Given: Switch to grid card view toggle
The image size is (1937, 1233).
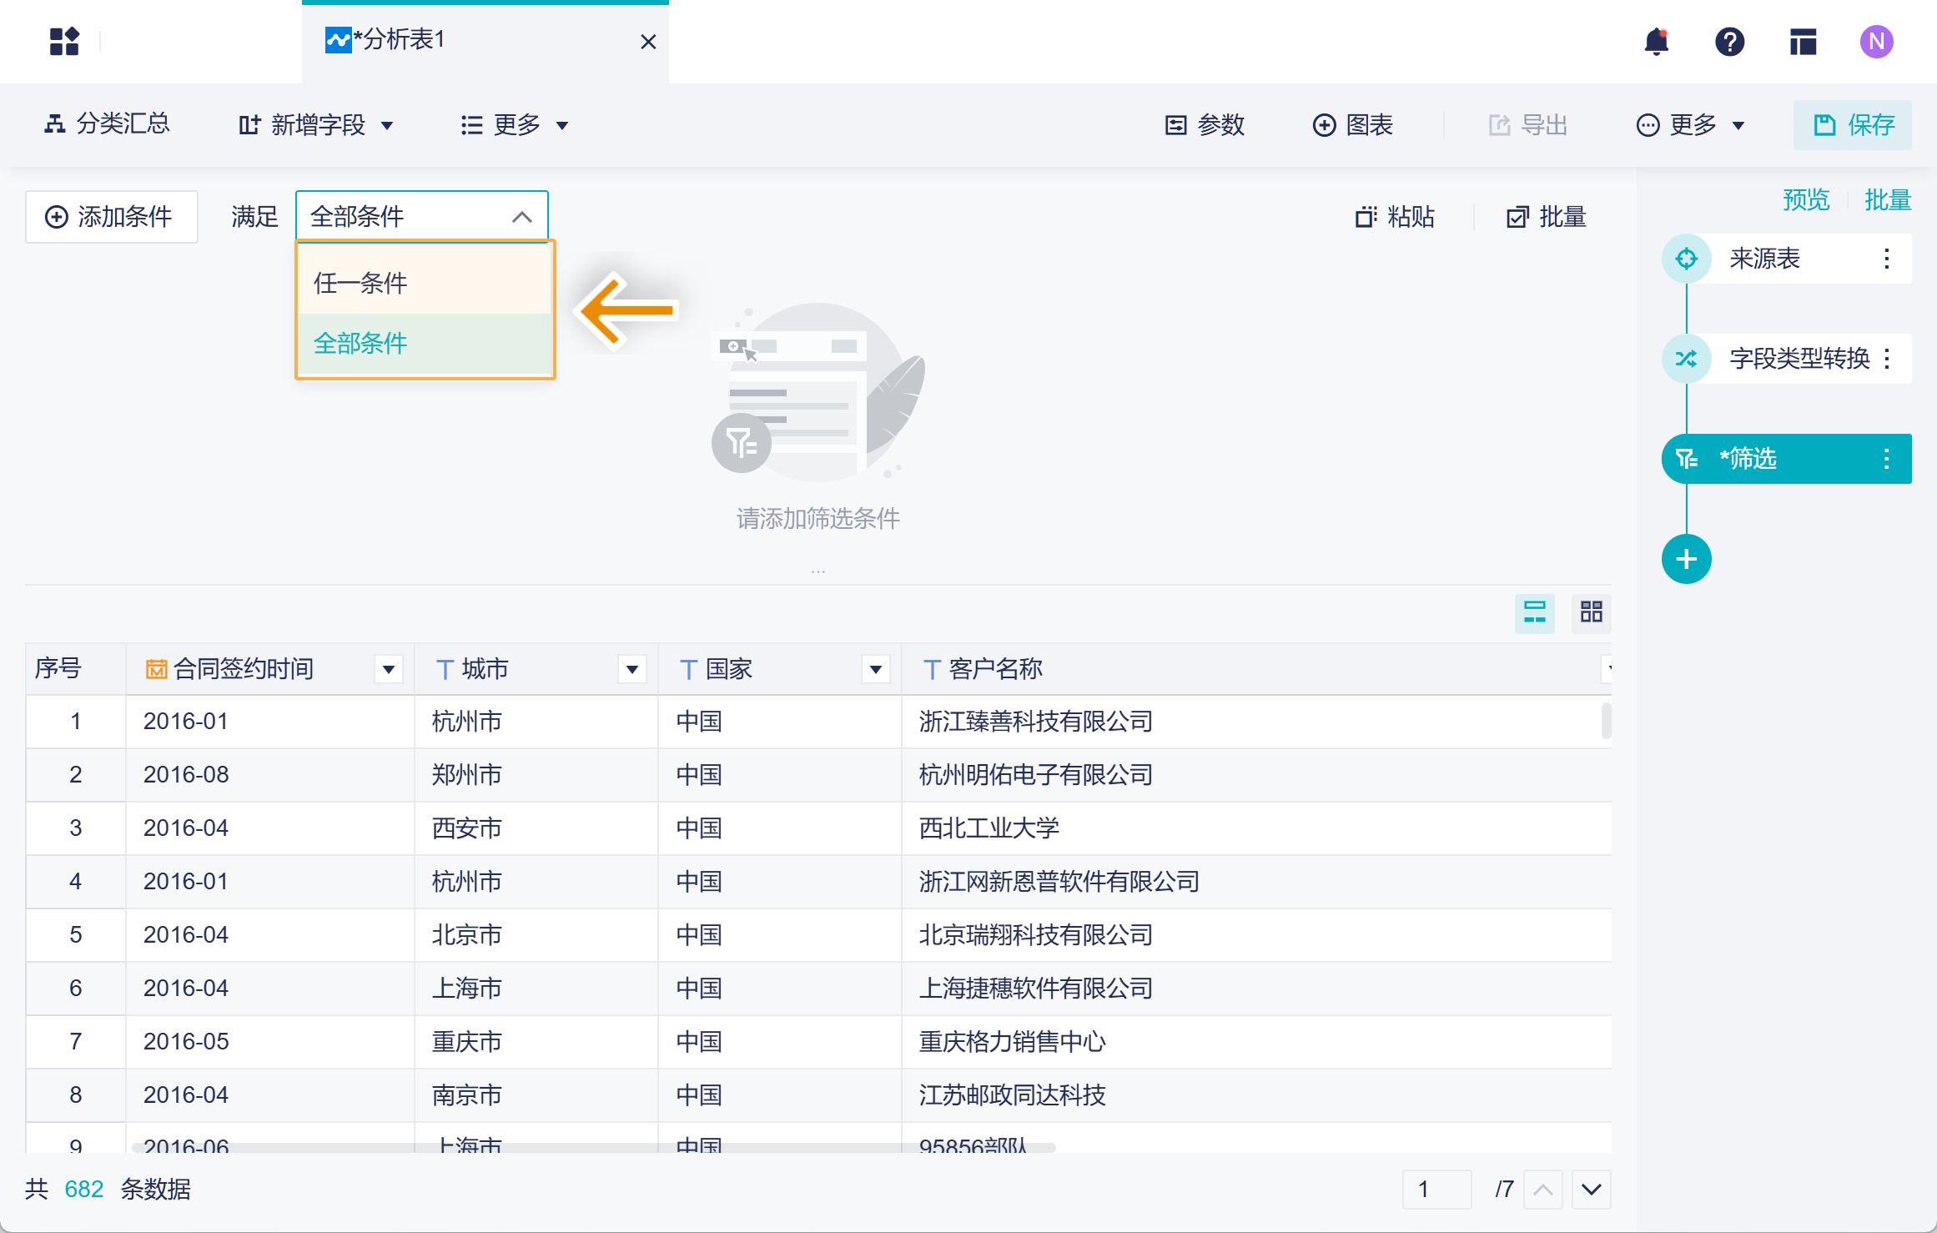Looking at the screenshot, I should point(1591,612).
